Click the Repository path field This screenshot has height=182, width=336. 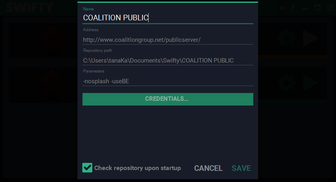pos(167,61)
